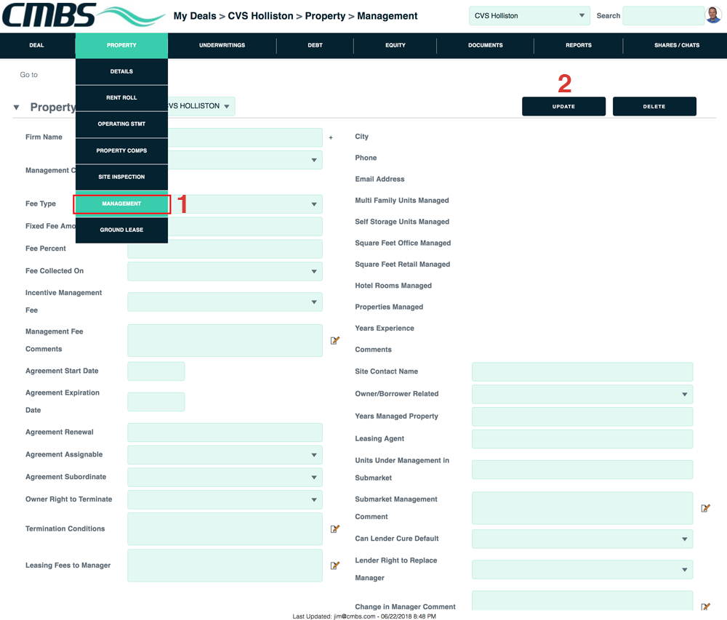Image resolution: width=727 pixels, height=620 pixels.
Task: Click the Leasing Fees to Manager text area
Action: [x=225, y=565]
